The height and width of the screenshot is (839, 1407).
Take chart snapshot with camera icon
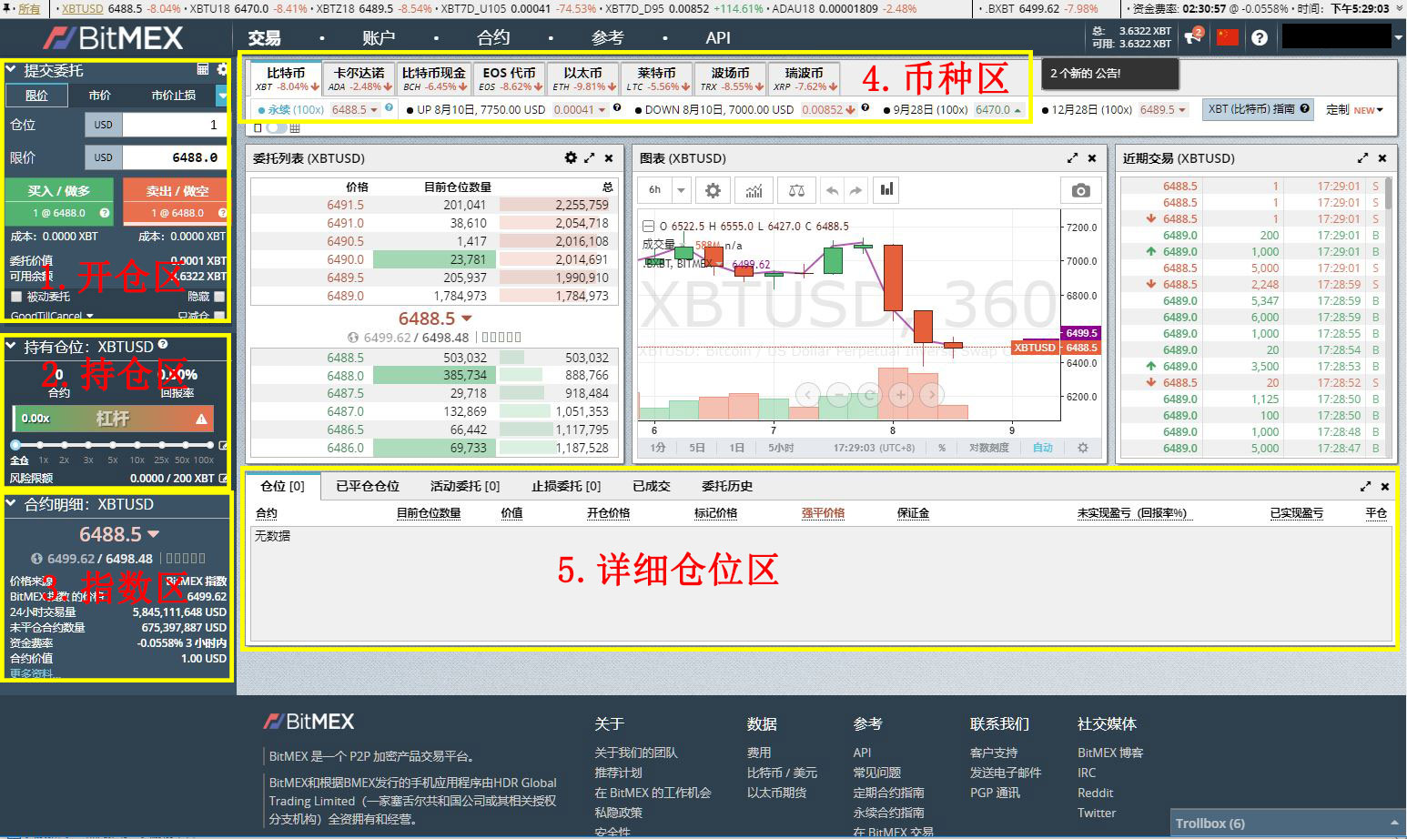1080,190
